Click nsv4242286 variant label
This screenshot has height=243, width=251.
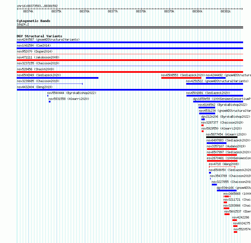[x=241, y=217]
